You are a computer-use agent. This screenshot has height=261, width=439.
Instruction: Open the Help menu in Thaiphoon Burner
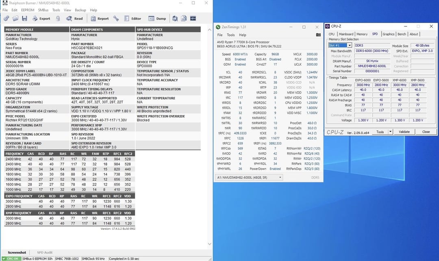coord(93,10)
